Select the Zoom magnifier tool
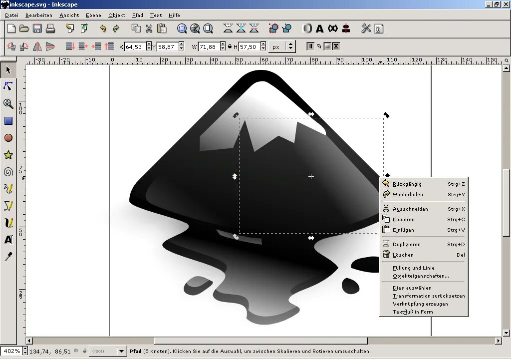The width and height of the screenshot is (511, 359). point(8,104)
